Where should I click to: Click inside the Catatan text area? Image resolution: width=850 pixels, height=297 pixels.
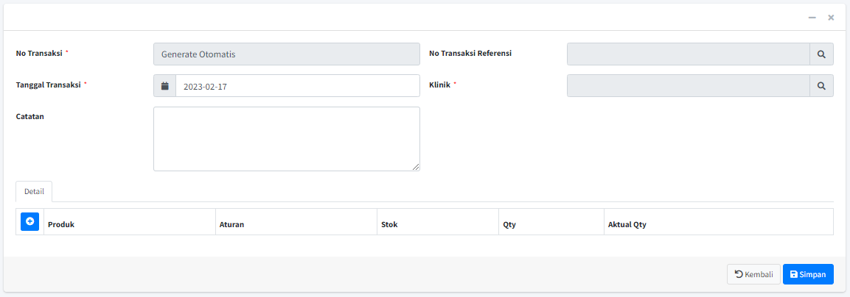286,138
